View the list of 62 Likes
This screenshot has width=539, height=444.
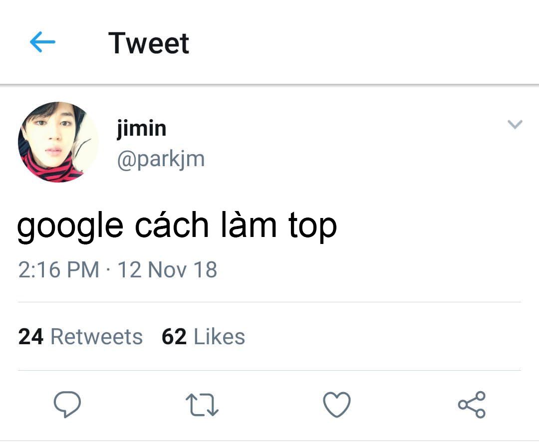203,337
